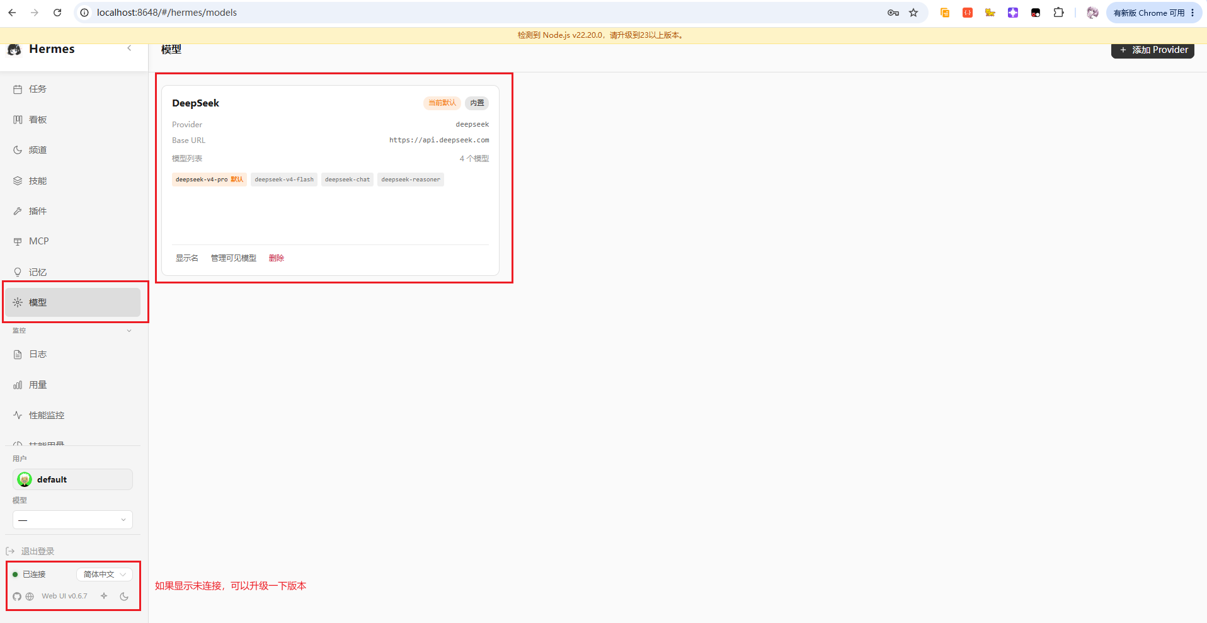
Task: Click the 4 个模型 count text
Action: click(x=474, y=159)
